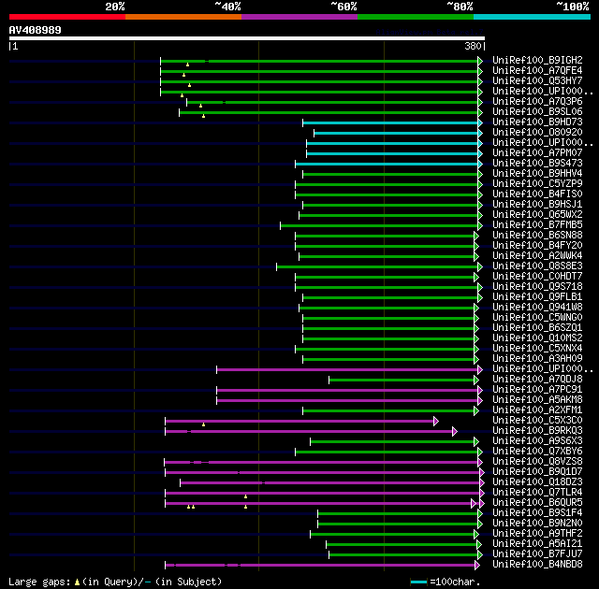Open the UniRef100_B9SL06 hit
Image resolution: width=599 pixels, height=589 pixels.
537,112
